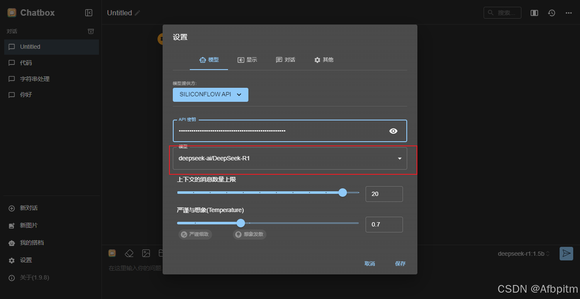Select the 想象发散 preset chip
The image size is (580, 299).
tap(250, 234)
